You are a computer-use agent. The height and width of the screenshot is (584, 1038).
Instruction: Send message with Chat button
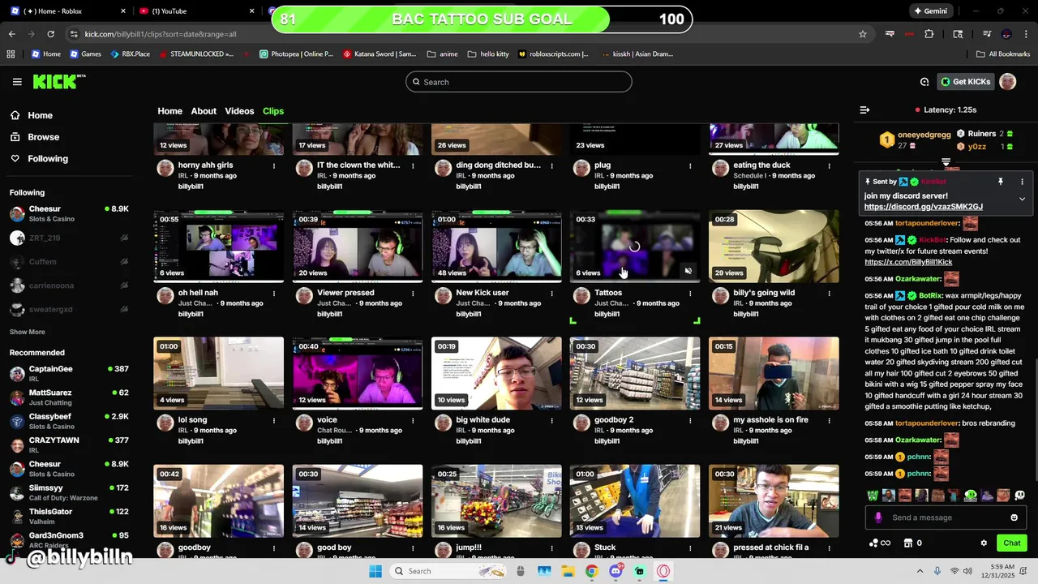pos(1011,543)
